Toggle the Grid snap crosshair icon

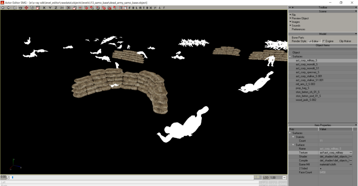[80, 8]
